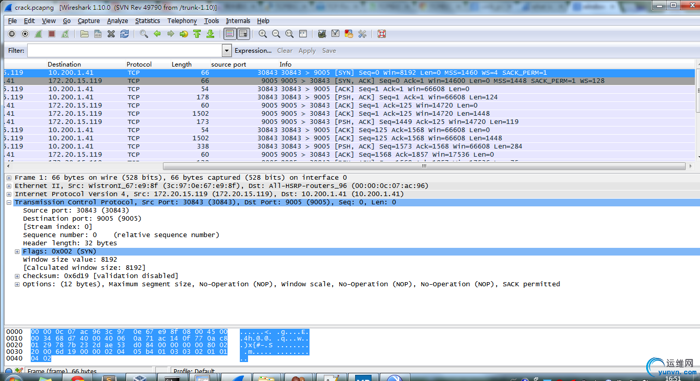Find a packet with magnifier icon
This screenshot has width=700, height=381.
(x=144, y=34)
